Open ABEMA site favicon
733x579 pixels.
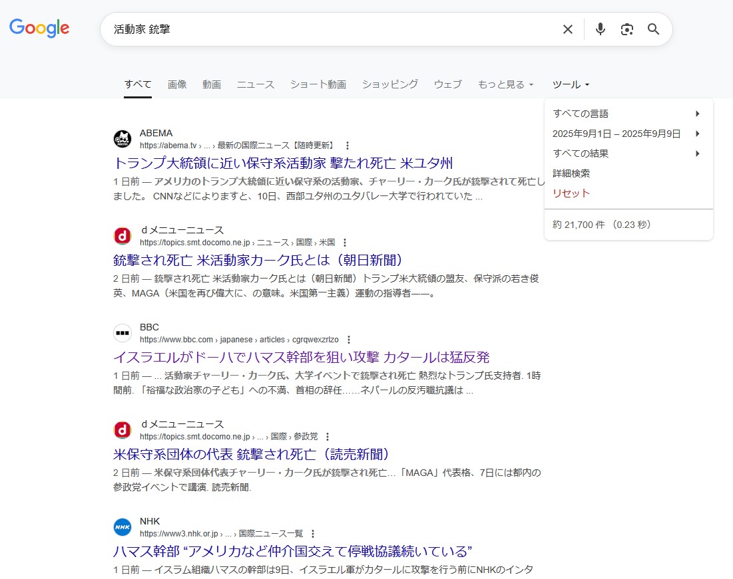coord(122,139)
